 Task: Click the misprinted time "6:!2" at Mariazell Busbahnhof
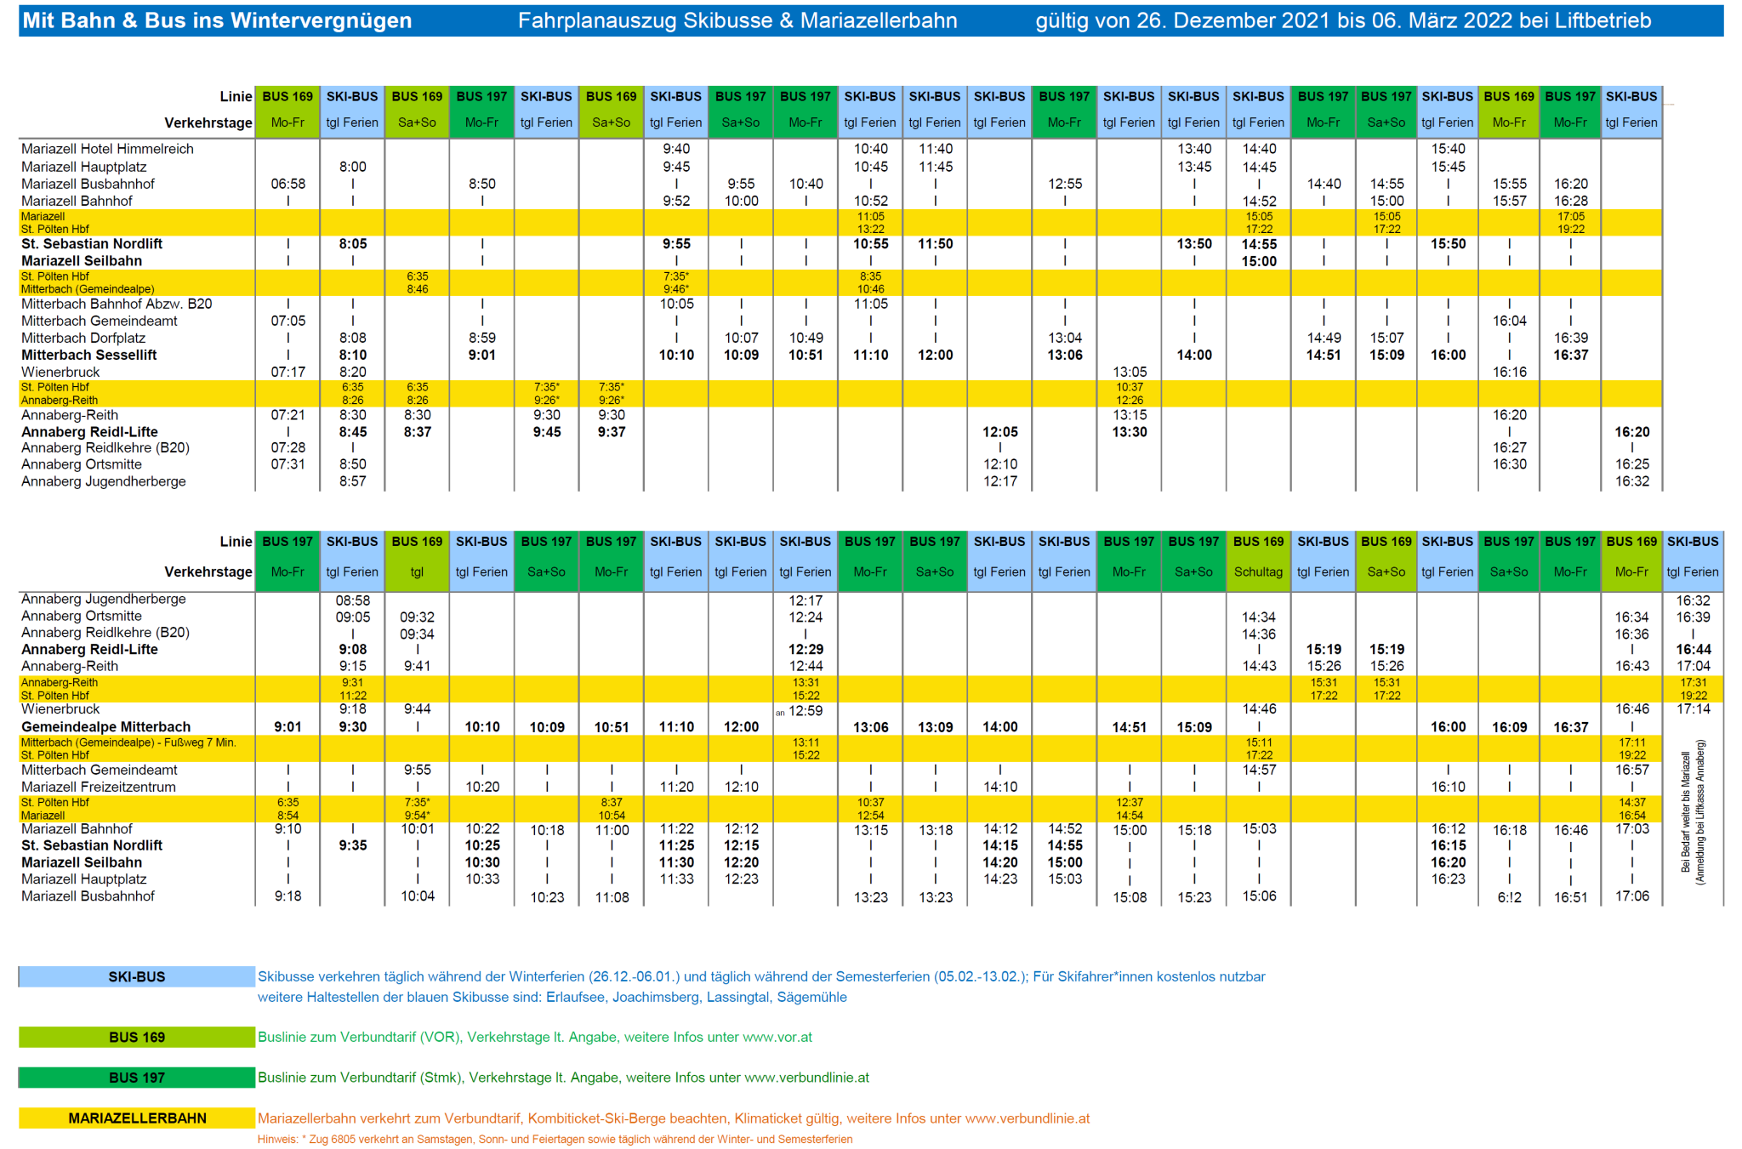click(x=1510, y=897)
